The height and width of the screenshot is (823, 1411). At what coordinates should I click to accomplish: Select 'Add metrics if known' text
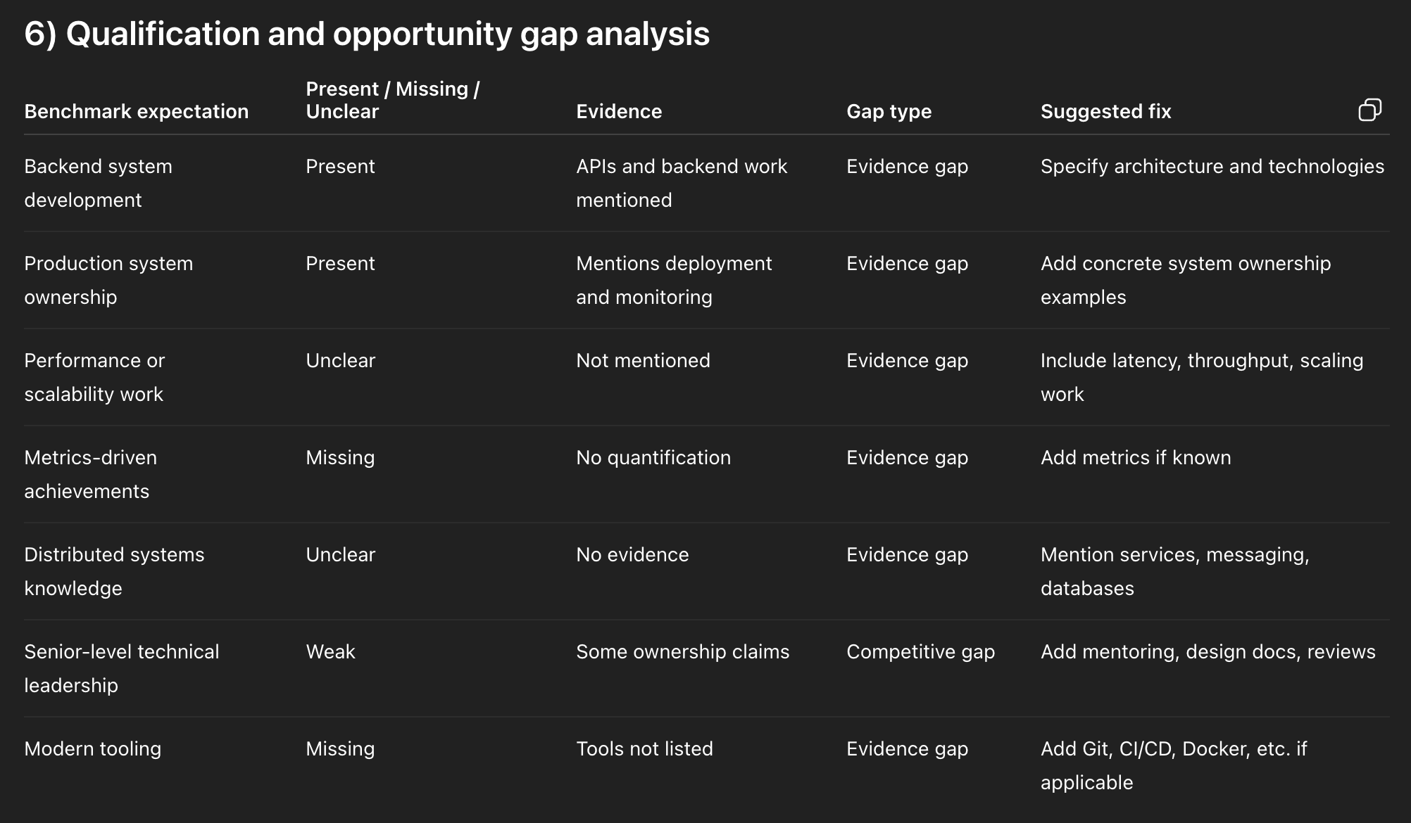tap(1135, 457)
